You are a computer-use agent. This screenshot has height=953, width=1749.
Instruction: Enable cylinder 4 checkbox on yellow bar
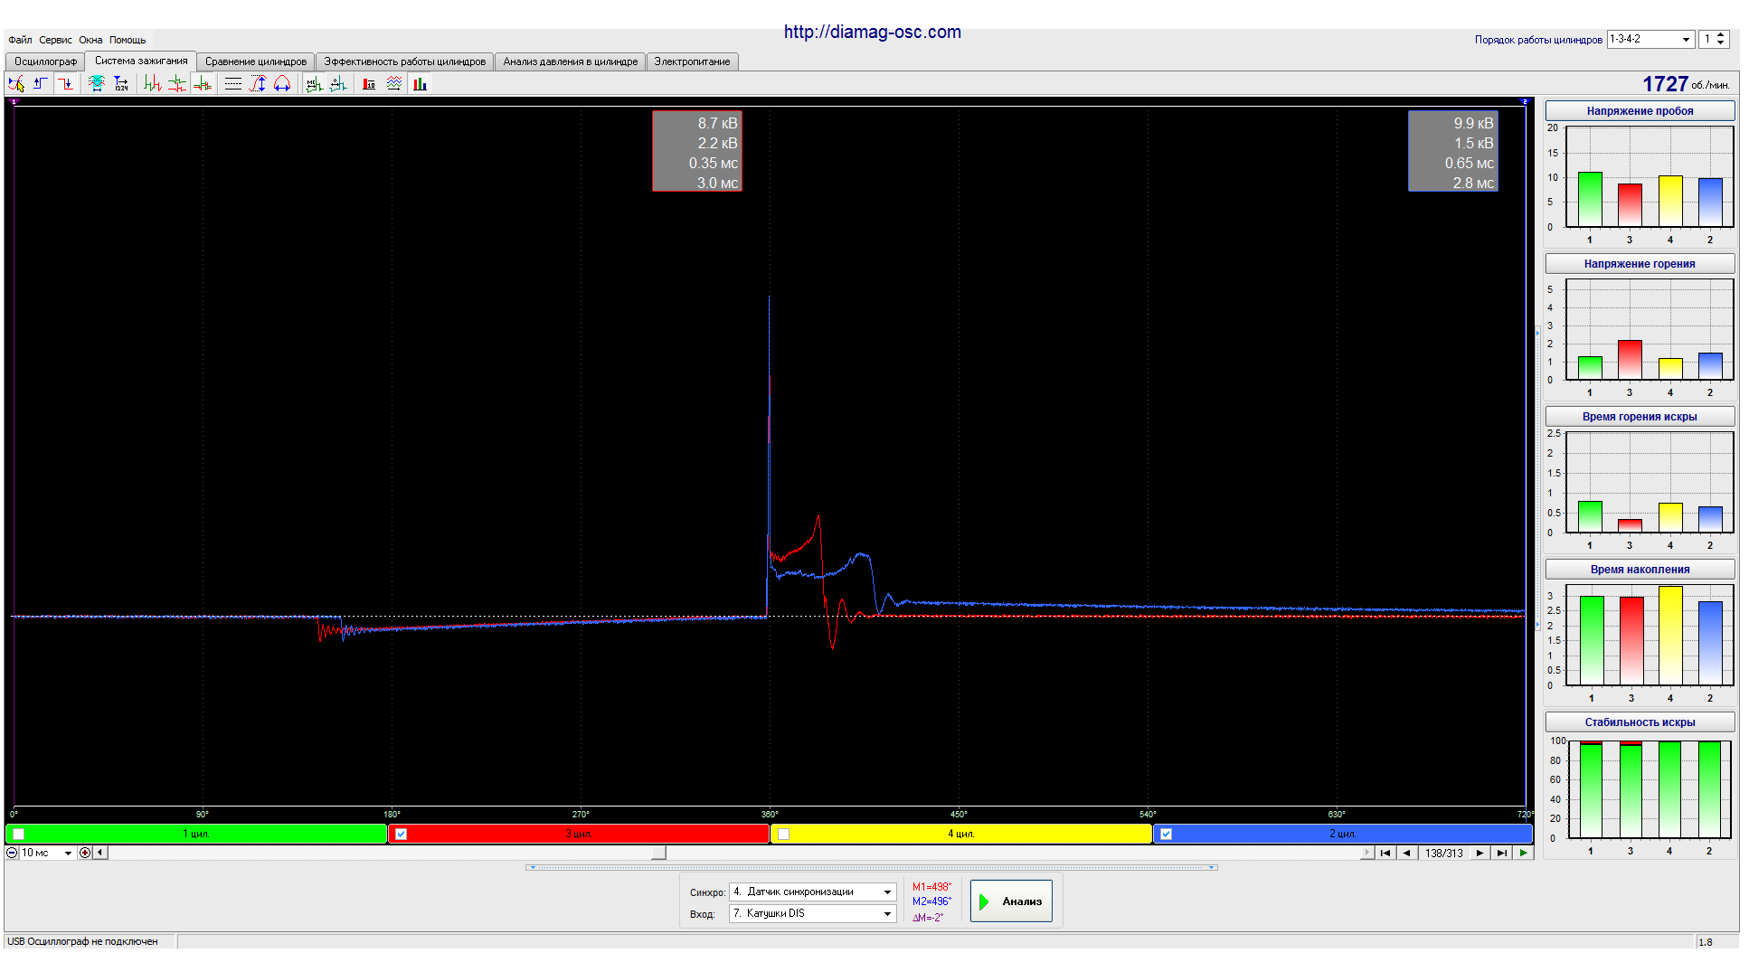(784, 834)
